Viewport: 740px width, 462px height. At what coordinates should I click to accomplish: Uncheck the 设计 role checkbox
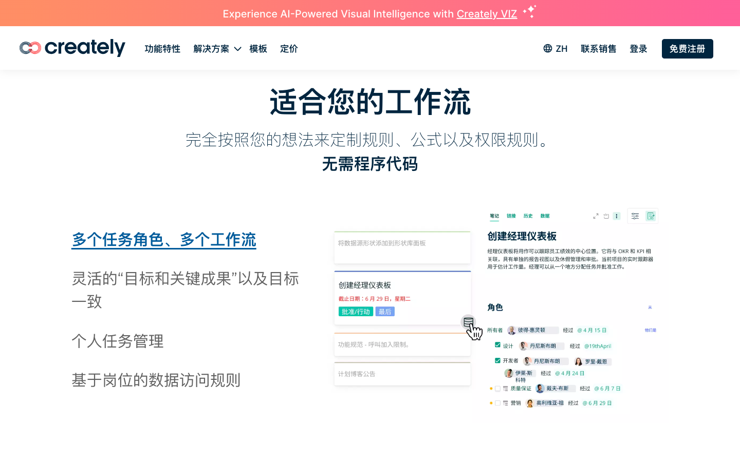tap(497, 345)
